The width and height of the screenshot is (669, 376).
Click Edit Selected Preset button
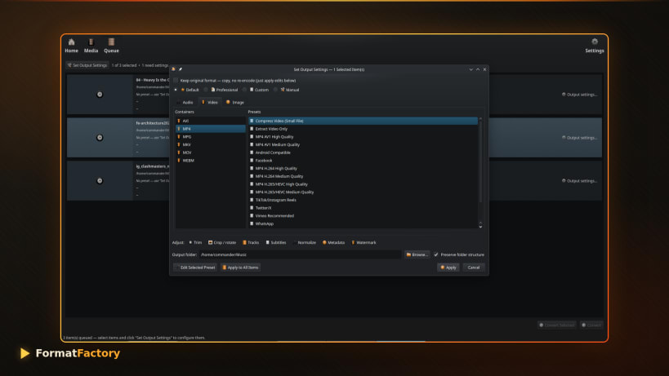tap(195, 268)
